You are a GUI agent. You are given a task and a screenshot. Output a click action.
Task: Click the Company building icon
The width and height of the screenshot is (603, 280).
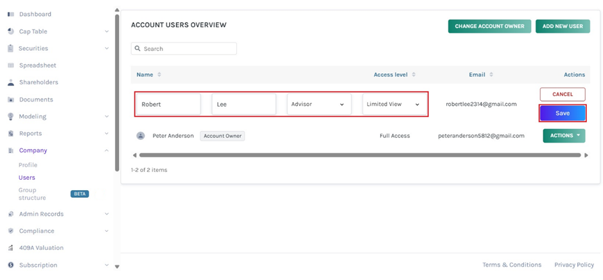[11, 150]
